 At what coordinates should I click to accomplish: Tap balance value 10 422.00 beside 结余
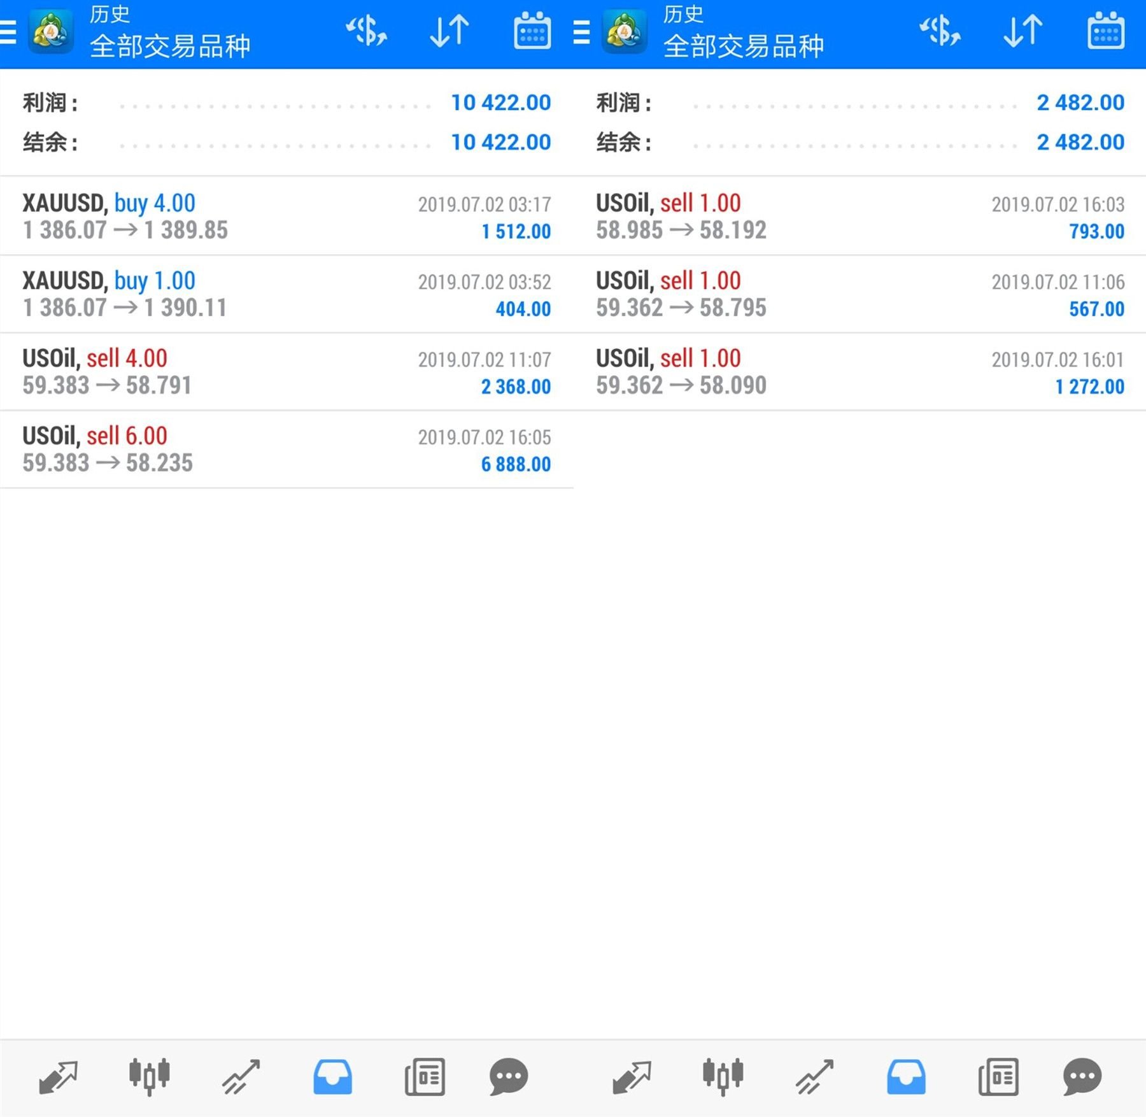(501, 142)
